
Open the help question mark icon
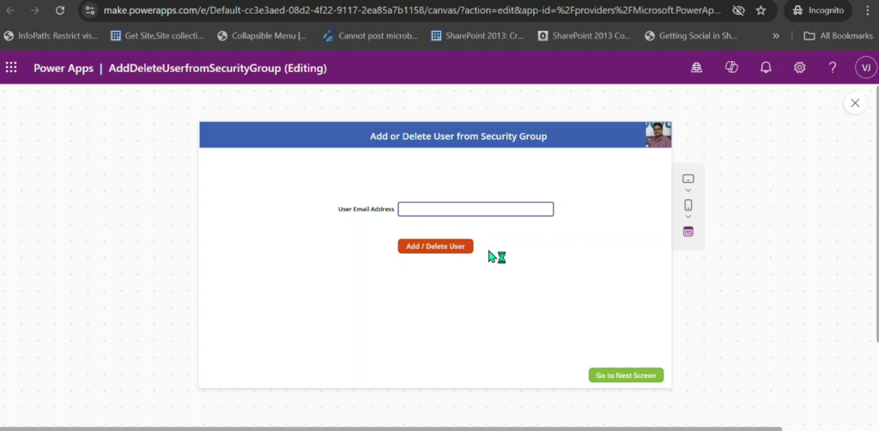tap(832, 68)
